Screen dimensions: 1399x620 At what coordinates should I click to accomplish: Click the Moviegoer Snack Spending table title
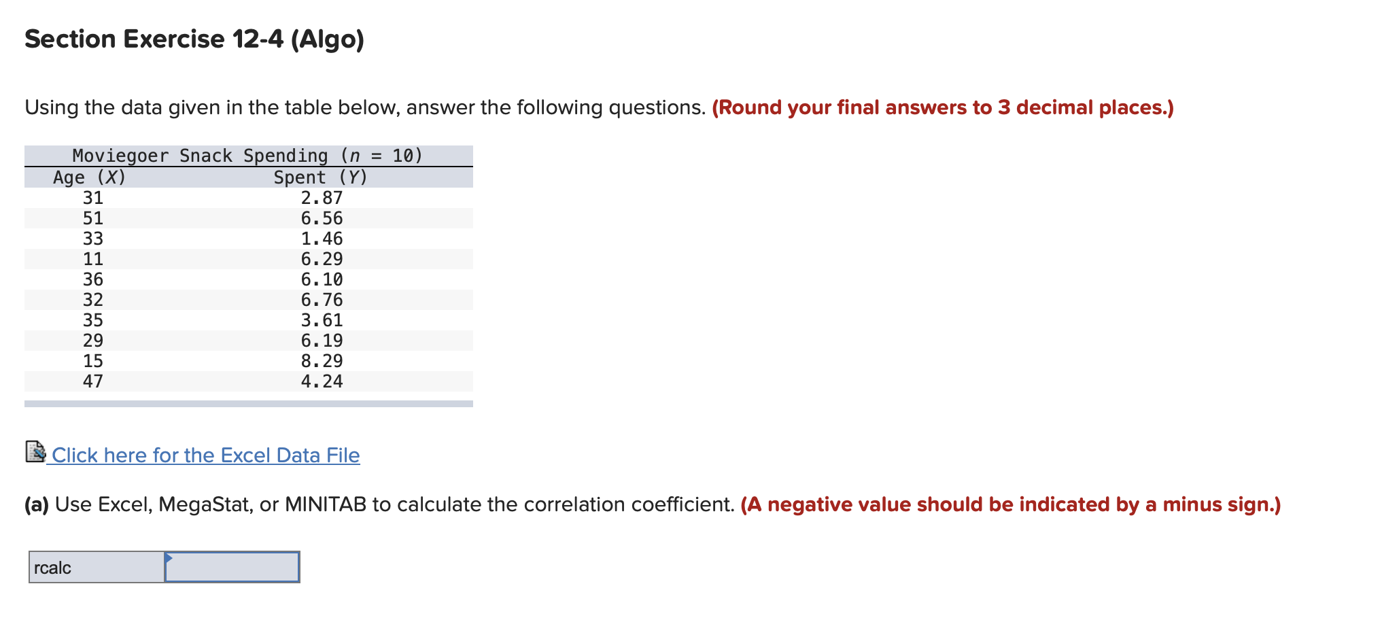point(247,155)
